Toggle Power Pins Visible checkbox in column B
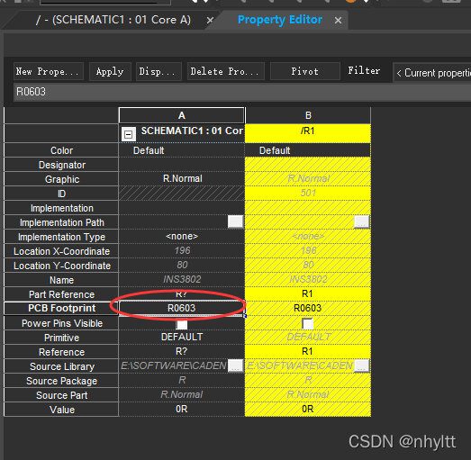Image resolution: width=471 pixels, height=460 pixels. (x=307, y=324)
